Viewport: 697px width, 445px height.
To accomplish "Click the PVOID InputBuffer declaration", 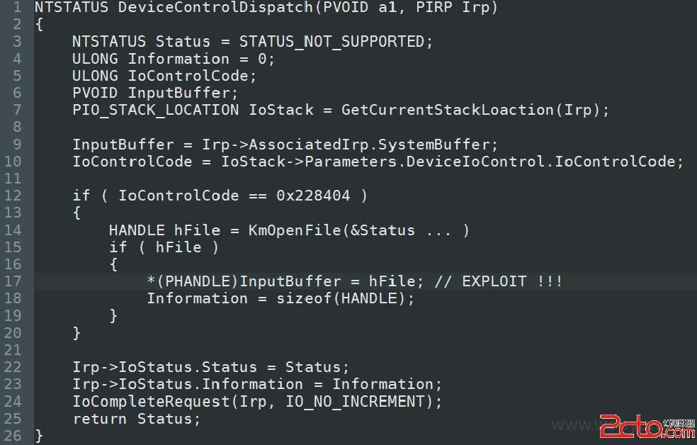I will click(x=155, y=93).
